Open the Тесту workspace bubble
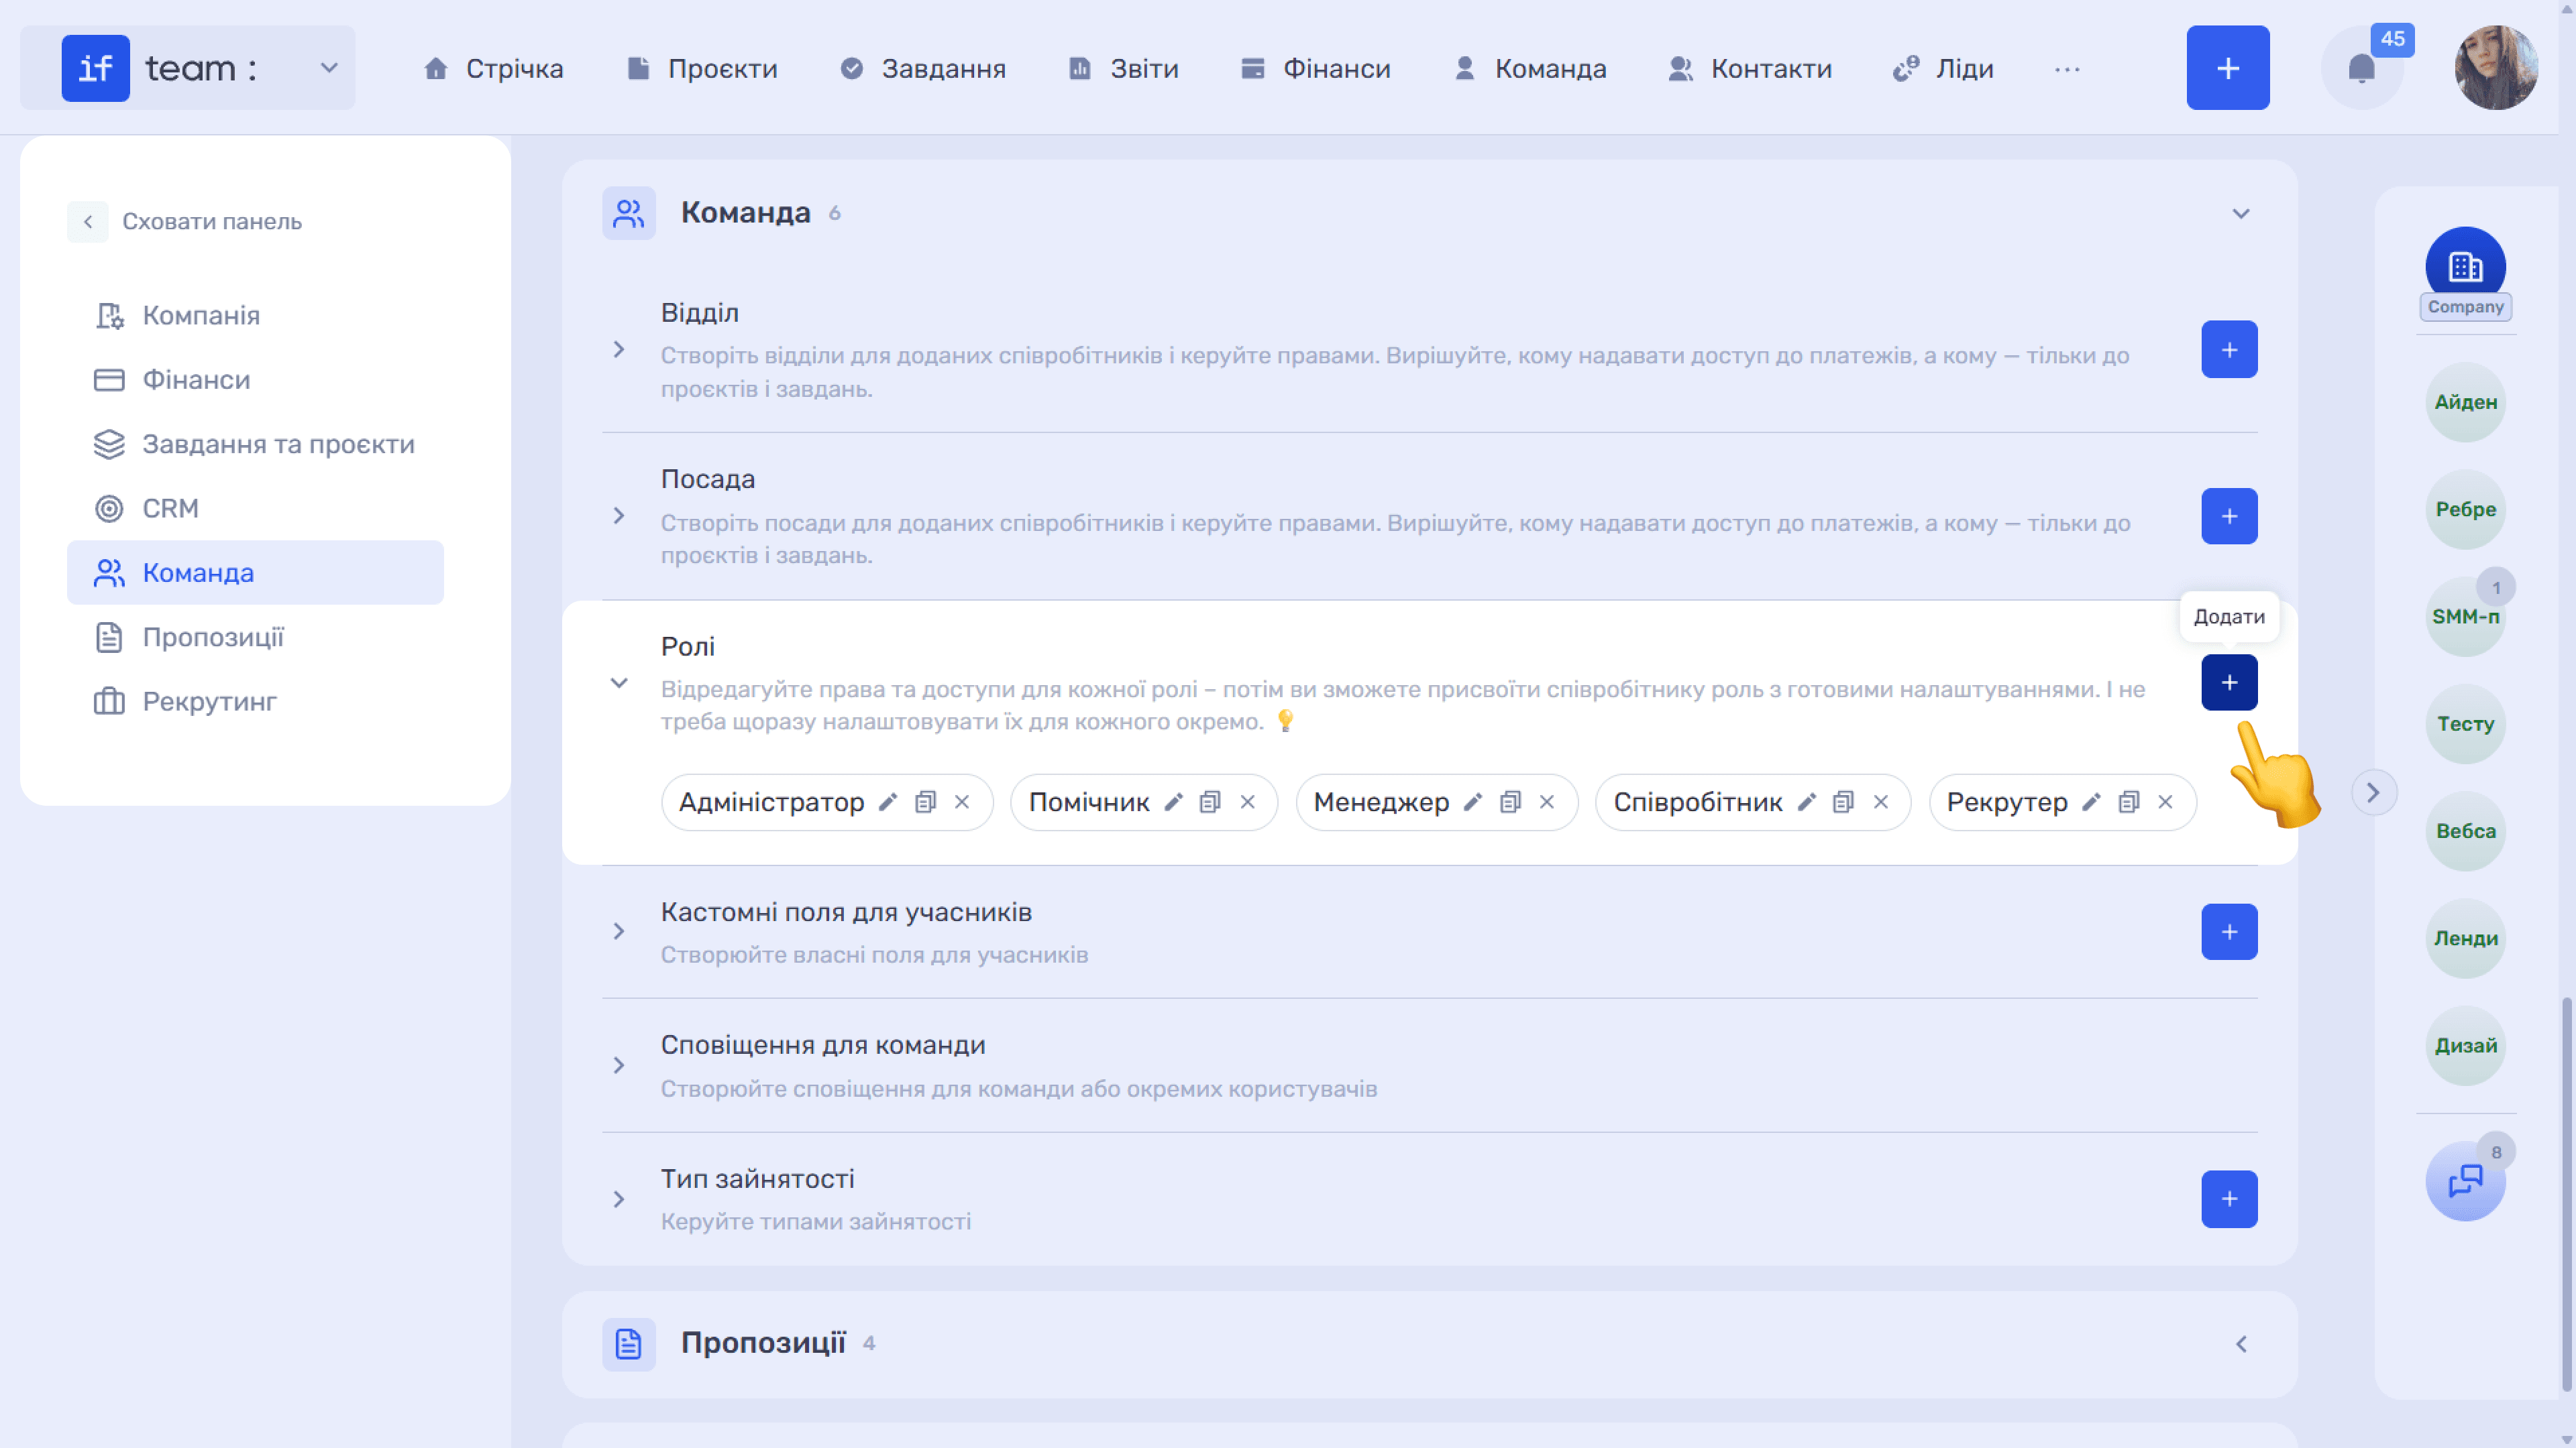Image resolution: width=2576 pixels, height=1448 pixels. click(2465, 725)
